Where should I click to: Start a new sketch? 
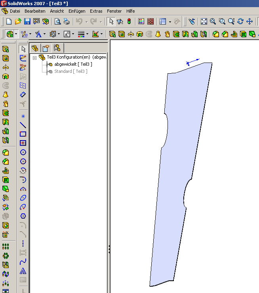[23, 58]
